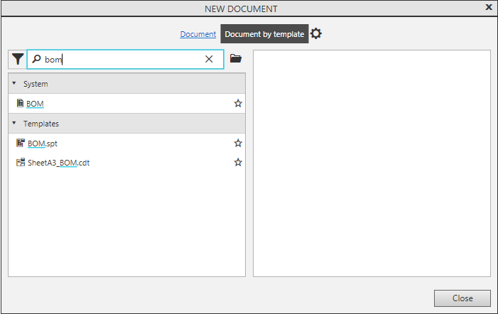498x314 pixels.
Task: Clear the search text with the X
Action: coord(209,59)
